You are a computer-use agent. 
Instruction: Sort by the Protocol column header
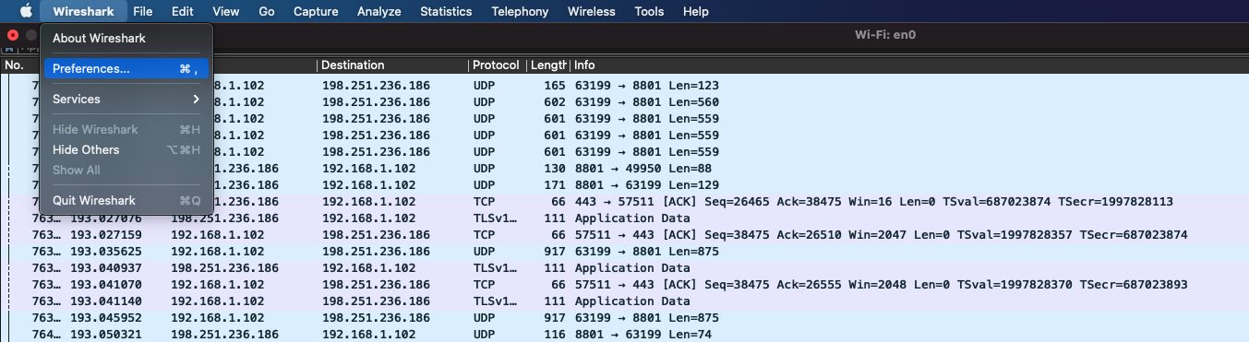pos(496,65)
